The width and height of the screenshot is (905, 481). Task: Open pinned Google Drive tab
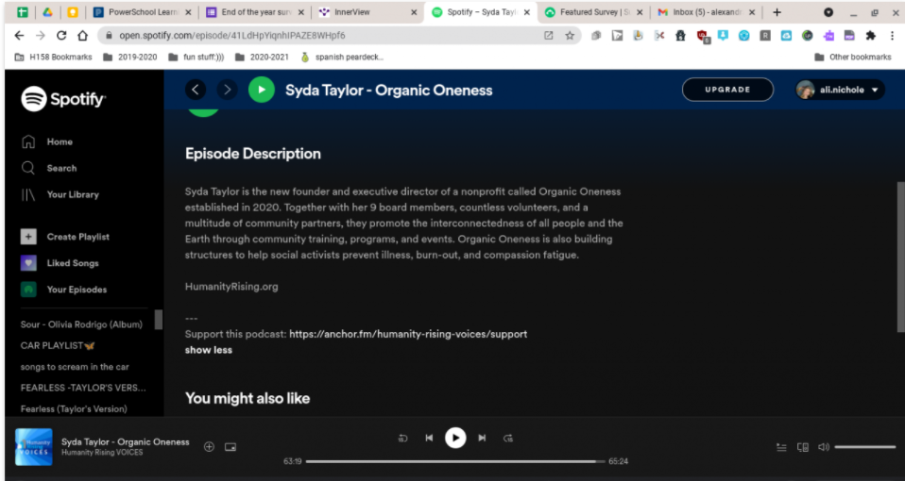47,12
